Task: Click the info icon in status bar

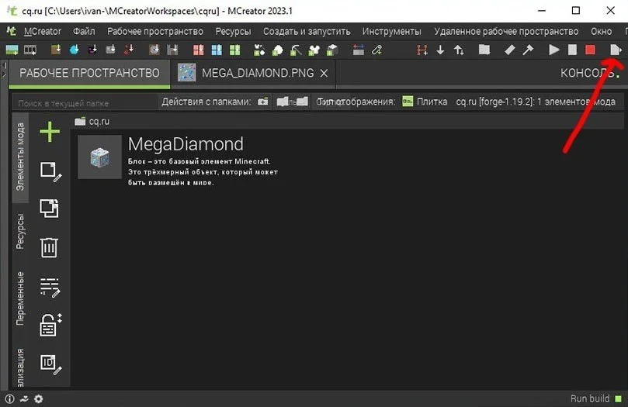Action: (9, 398)
